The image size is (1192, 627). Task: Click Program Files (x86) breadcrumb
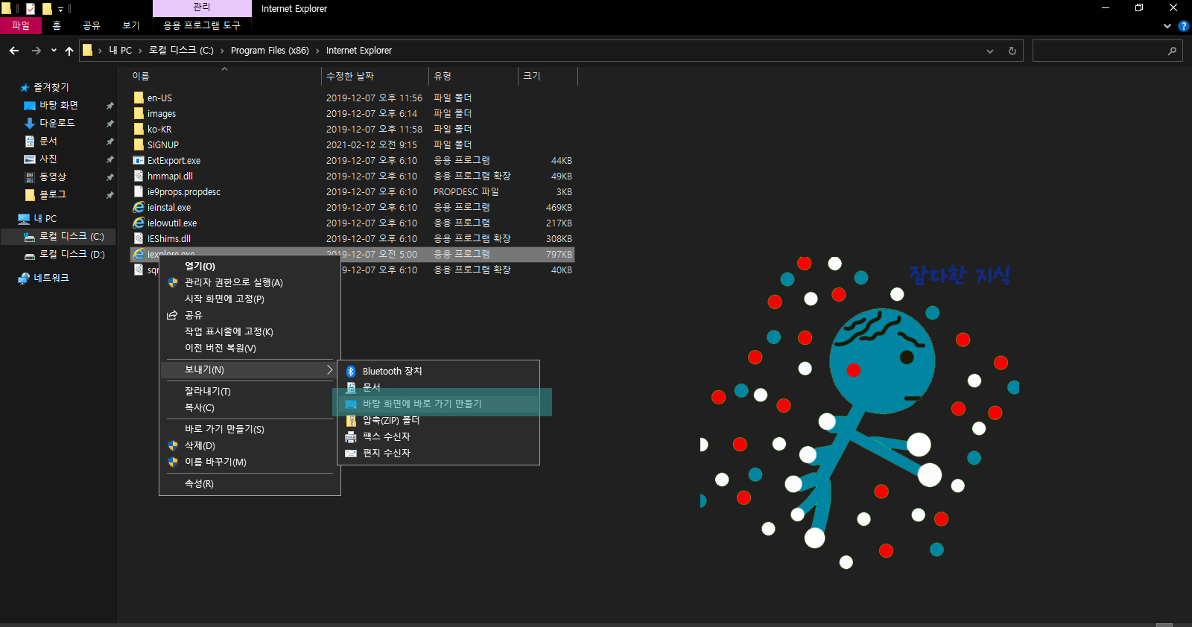(x=270, y=51)
